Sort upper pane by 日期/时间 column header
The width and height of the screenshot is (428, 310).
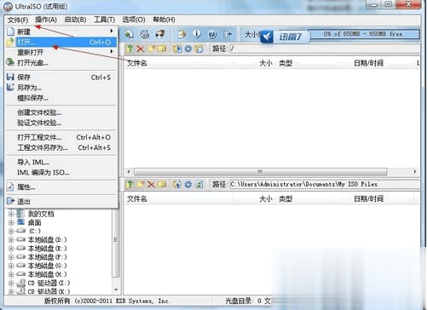click(368, 63)
